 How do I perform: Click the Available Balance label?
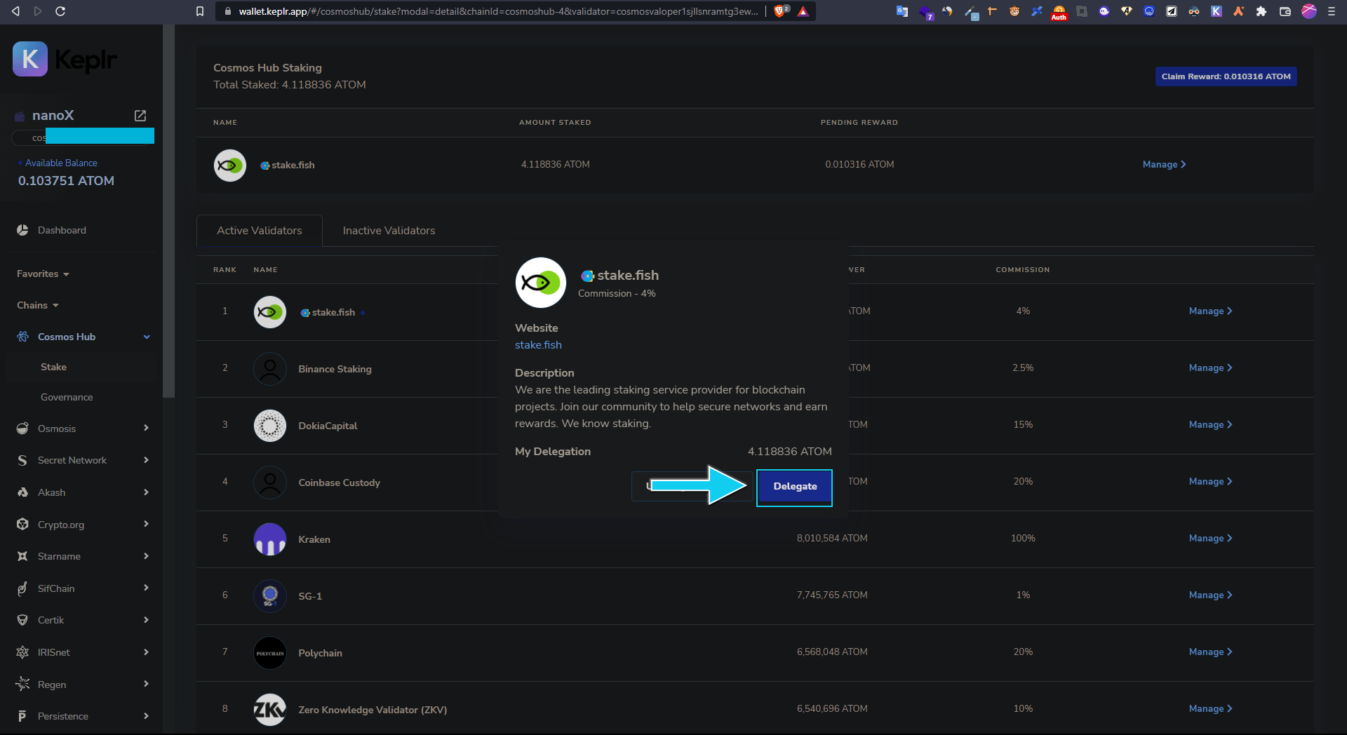[x=61, y=163]
